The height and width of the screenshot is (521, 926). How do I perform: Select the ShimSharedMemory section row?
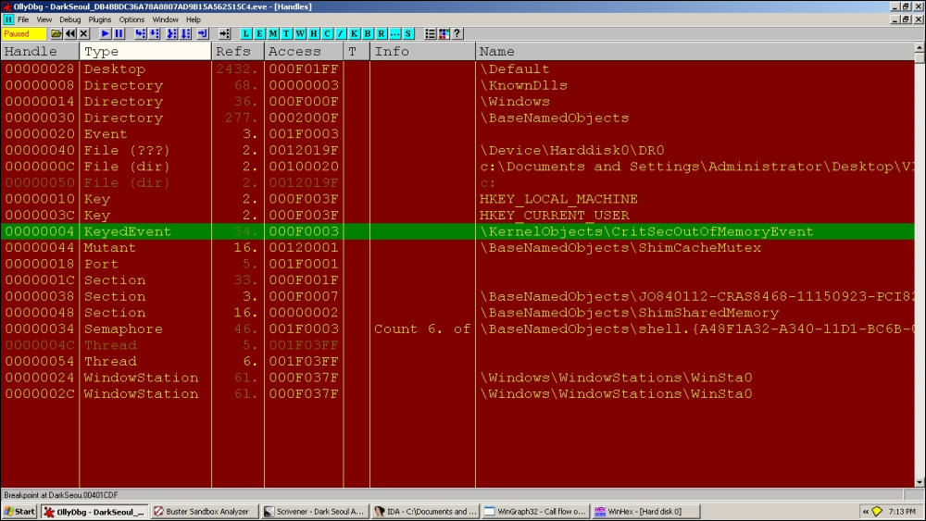click(x=457, y=312)
